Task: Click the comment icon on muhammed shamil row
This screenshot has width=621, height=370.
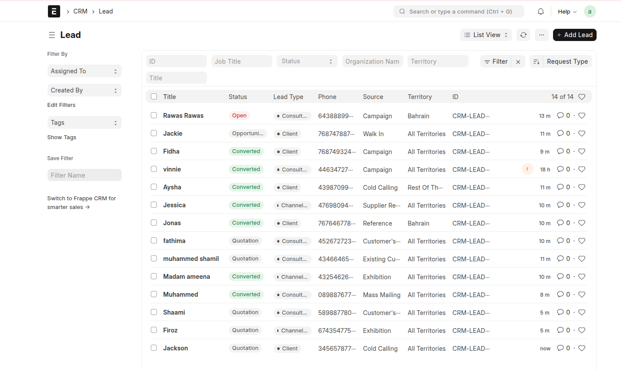Action: click(x=560, y=259)
